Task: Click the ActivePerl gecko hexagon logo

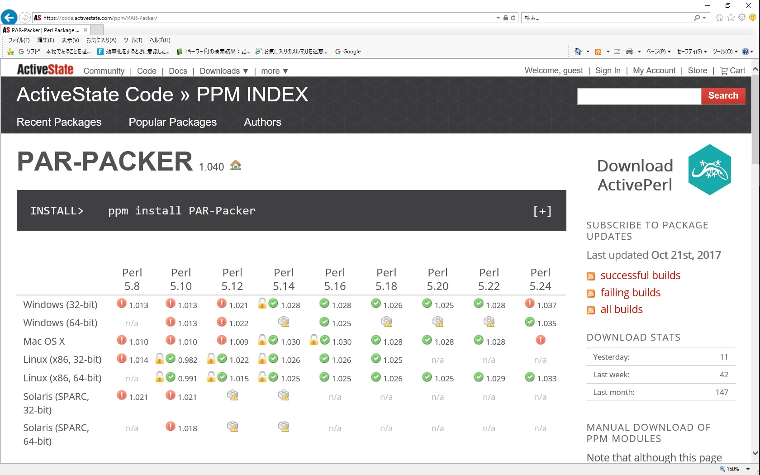Action: pos(710,170)
